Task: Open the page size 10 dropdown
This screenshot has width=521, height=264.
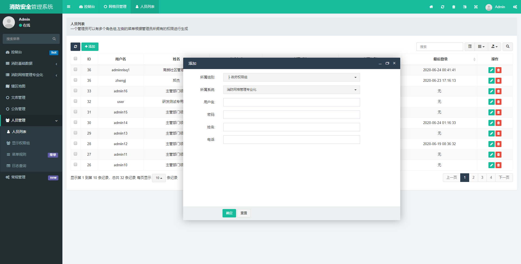Action: click(x=159, y=178)
